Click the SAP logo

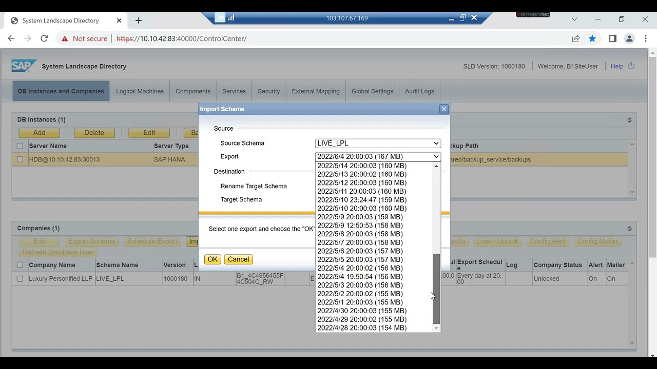[24, 66]
